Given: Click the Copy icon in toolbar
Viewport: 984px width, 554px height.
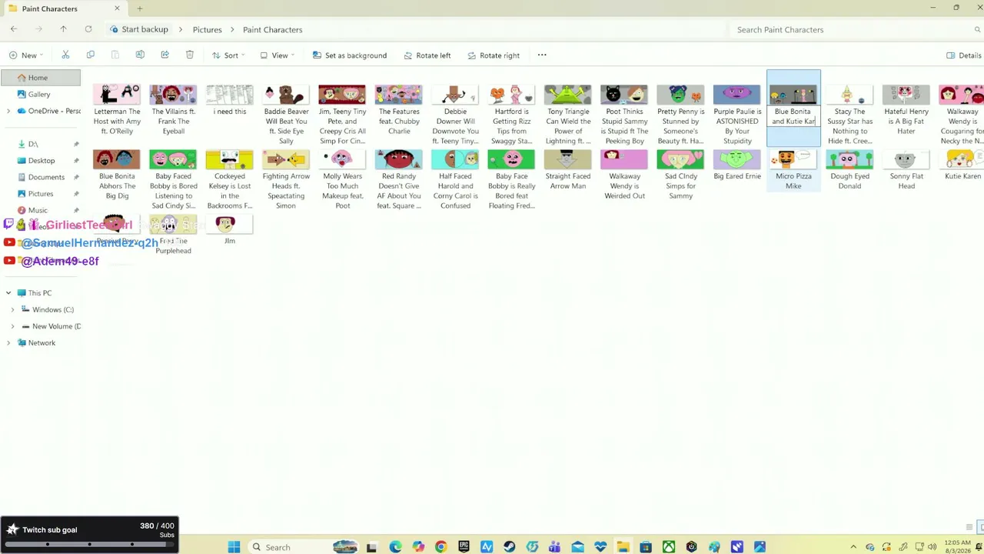Looking at the screenshot, I should 91,55.
